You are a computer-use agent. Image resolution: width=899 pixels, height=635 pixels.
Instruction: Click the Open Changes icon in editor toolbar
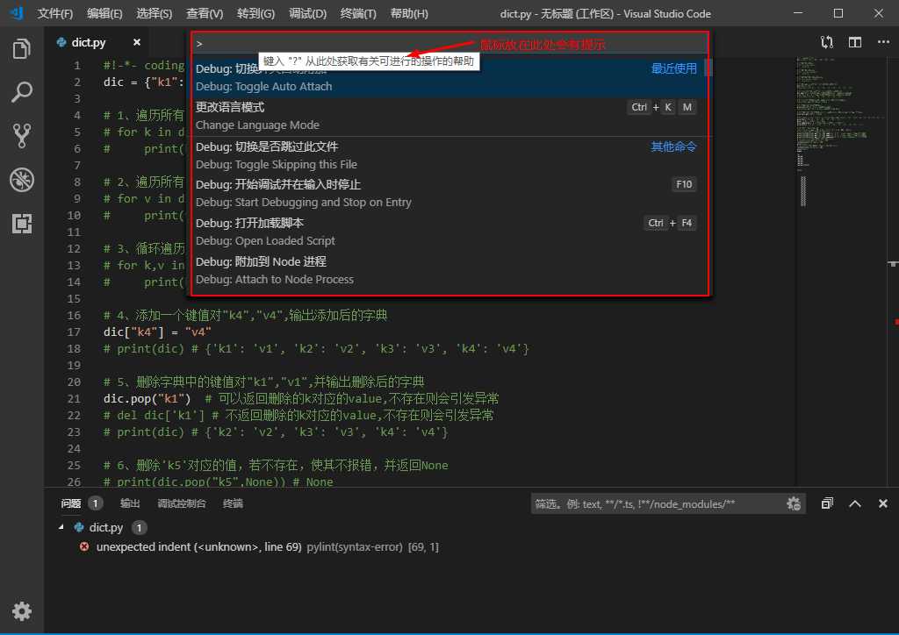(x=827, y=42)
